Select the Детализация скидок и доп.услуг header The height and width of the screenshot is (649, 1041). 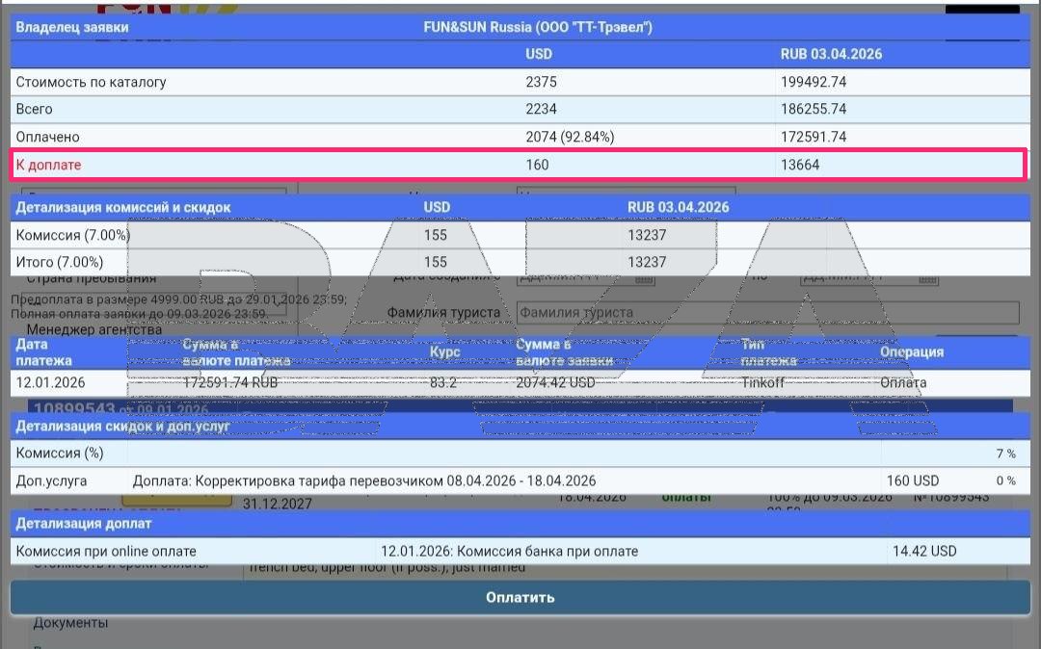[x=122, y=426]
